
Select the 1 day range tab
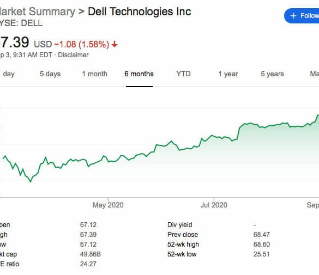8,74
